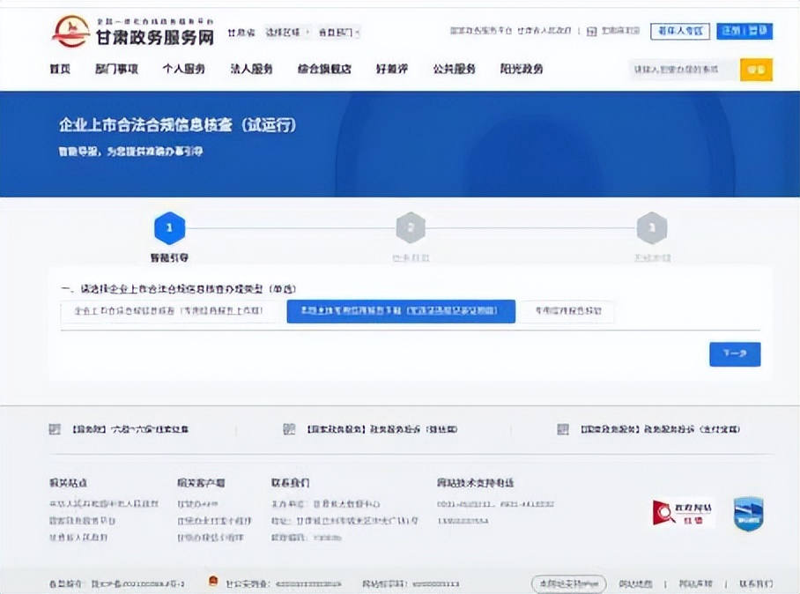Click the police badge icon by 甘公网安备

(212, 583)
